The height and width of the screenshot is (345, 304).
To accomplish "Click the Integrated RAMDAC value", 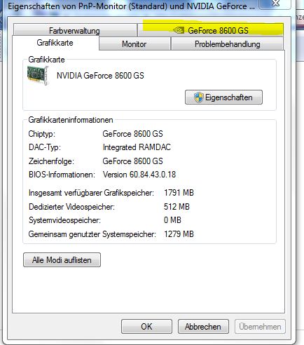I will coord(137,147).
